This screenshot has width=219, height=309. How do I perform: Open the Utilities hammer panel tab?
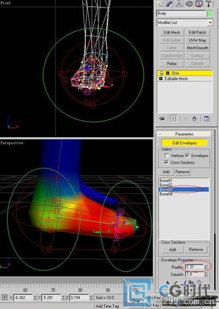tap(209, 3)
